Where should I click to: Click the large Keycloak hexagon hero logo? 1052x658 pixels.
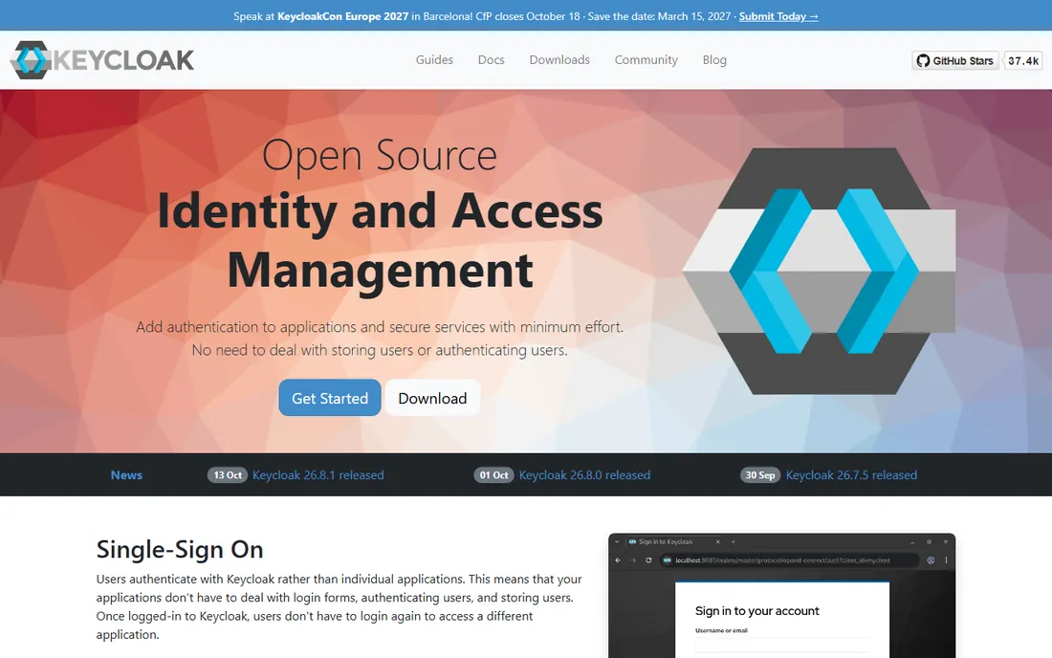point(820,271)
